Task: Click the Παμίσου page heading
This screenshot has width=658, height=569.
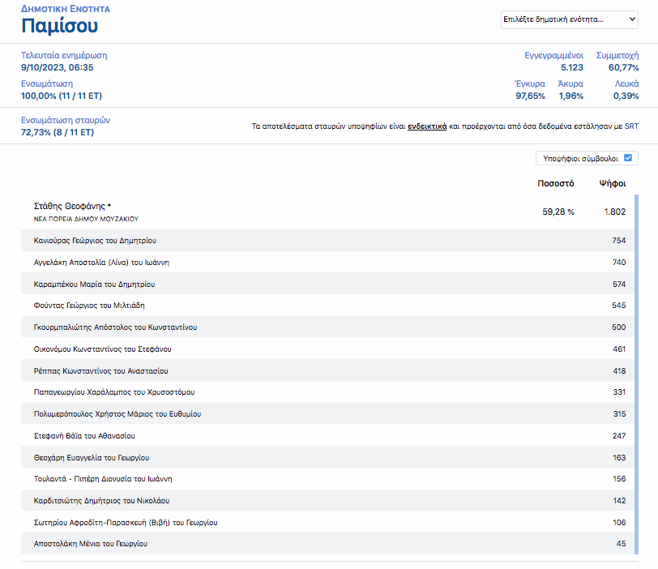Action: click(60, 26)
